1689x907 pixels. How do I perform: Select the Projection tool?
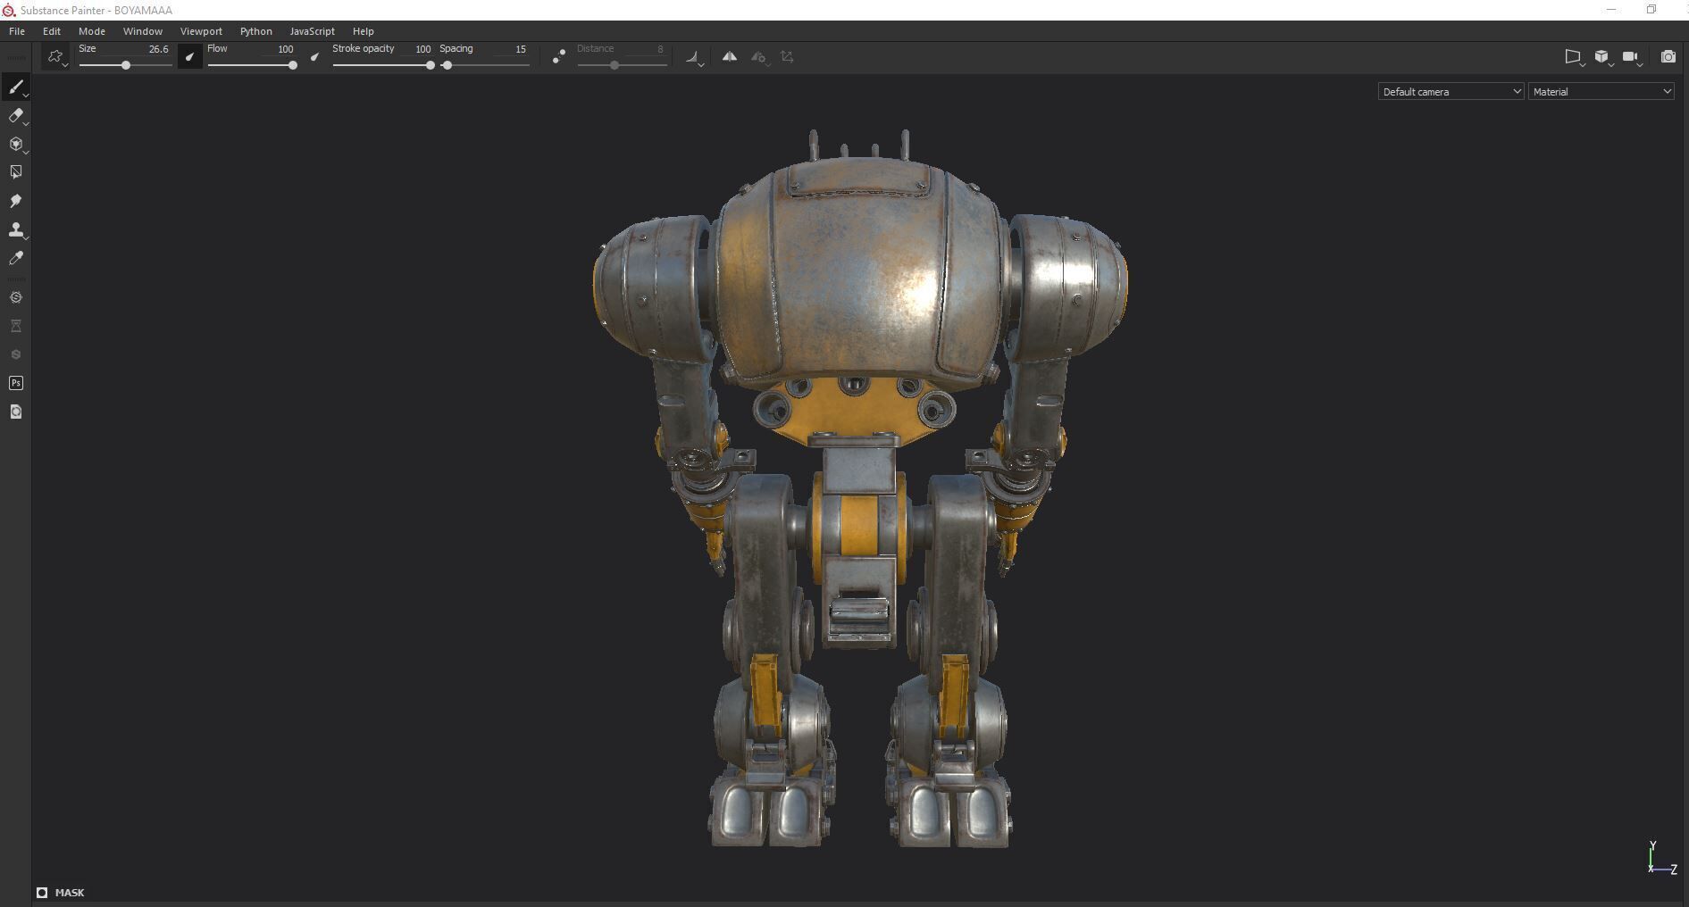click(15, 144)
